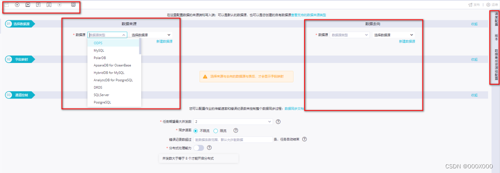Click the advanced run icon with parameters
This screenshot has height=173, width=500.
(x=28, y=5)
